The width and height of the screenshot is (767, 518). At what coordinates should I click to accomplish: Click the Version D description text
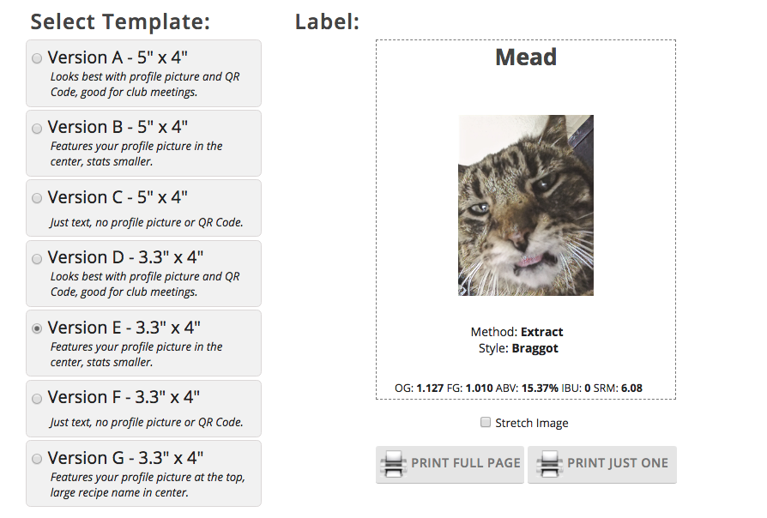click(x=145, y=284)
